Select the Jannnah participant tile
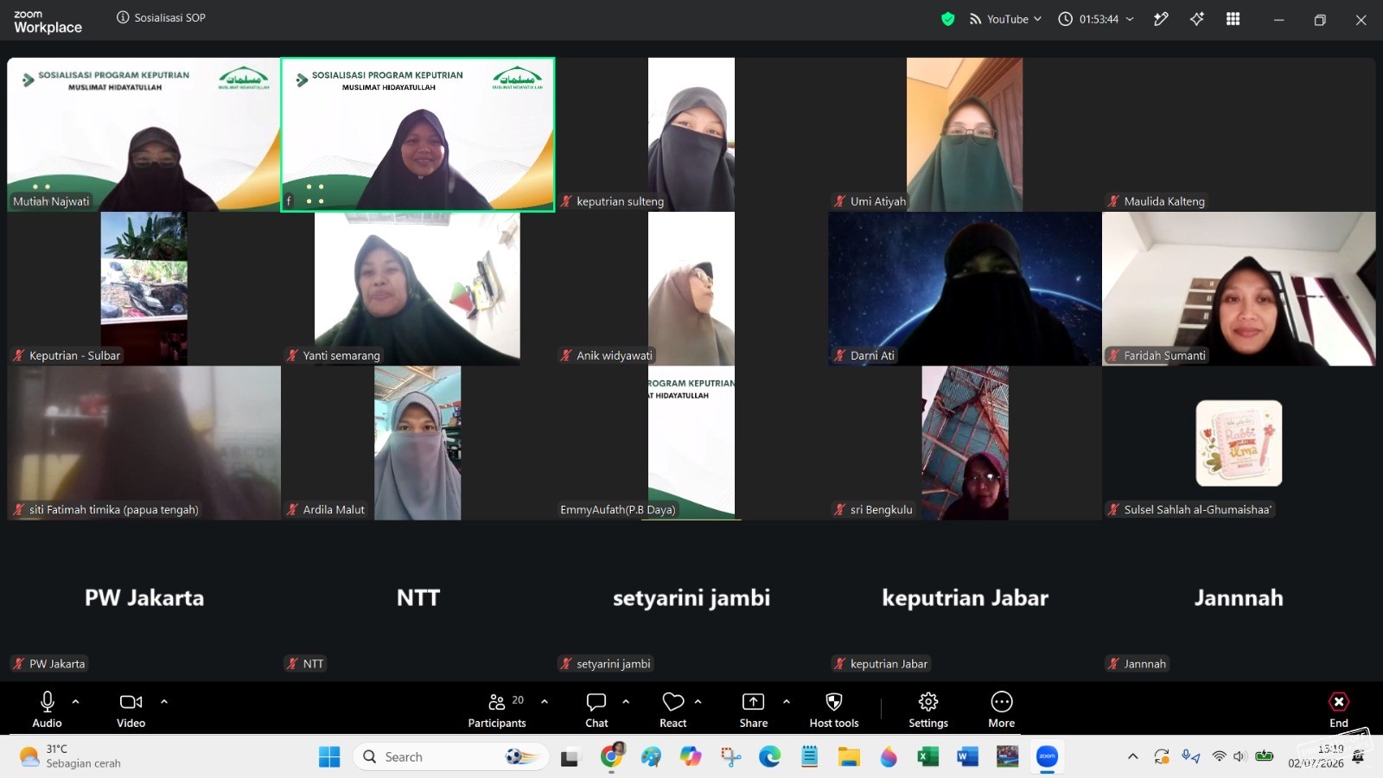 (1239, 597)
